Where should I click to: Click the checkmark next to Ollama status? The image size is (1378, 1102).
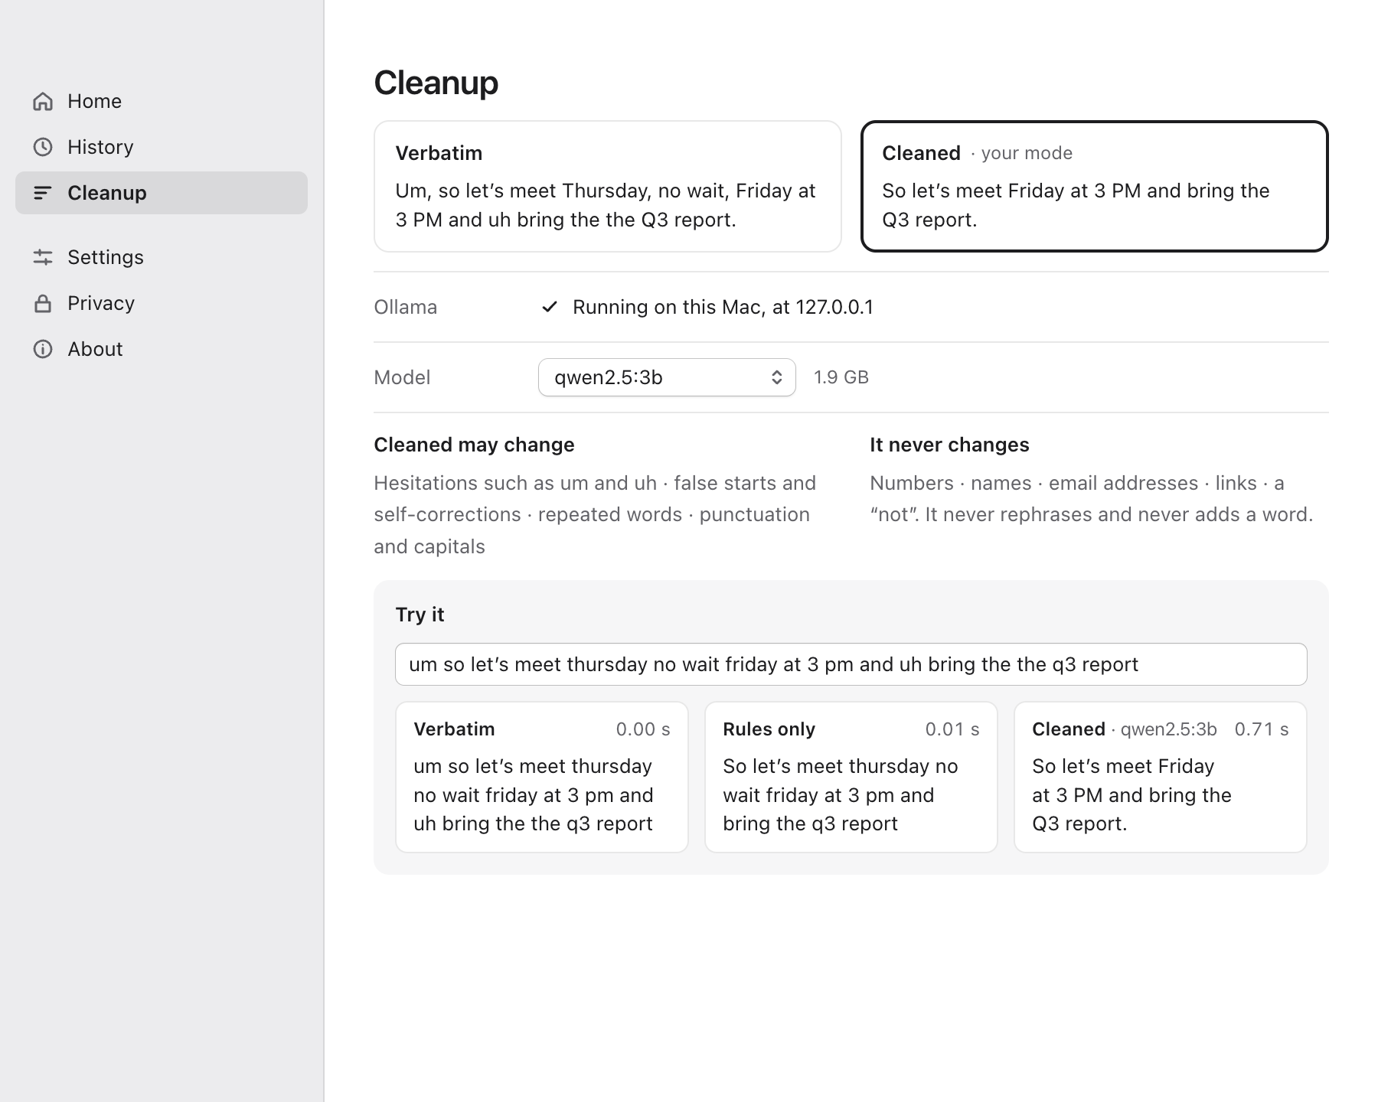click(550, 307)
